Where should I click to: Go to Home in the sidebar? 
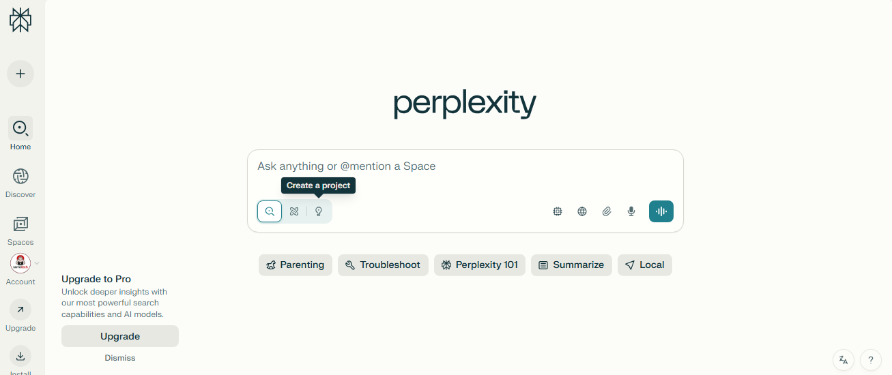click(x=20, y=134)
